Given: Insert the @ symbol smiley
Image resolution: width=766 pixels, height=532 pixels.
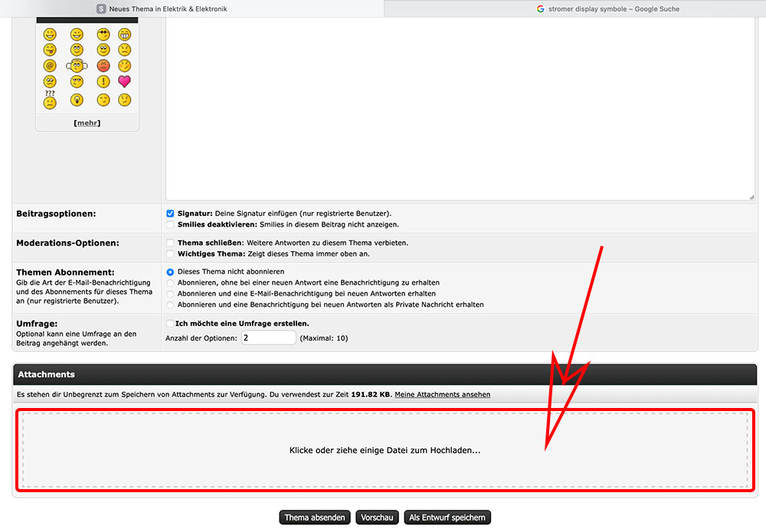Looking at the screenshot, I should 50,66.
